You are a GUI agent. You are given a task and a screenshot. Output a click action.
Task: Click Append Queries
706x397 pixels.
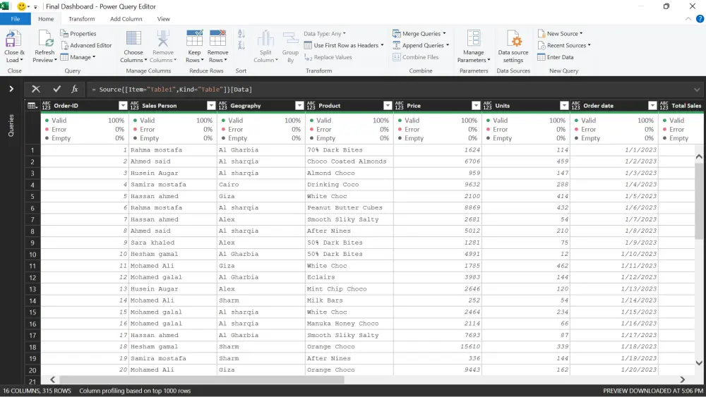coord(421,45)
